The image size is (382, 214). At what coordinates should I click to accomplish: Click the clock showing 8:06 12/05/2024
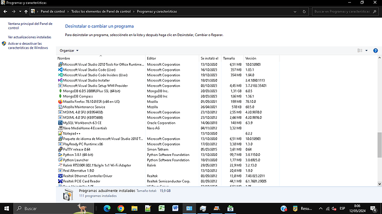[x=357, y=208]
